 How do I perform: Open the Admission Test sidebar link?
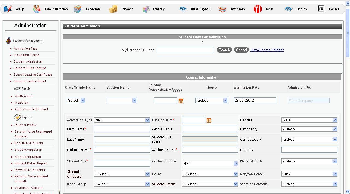(25, 48)
